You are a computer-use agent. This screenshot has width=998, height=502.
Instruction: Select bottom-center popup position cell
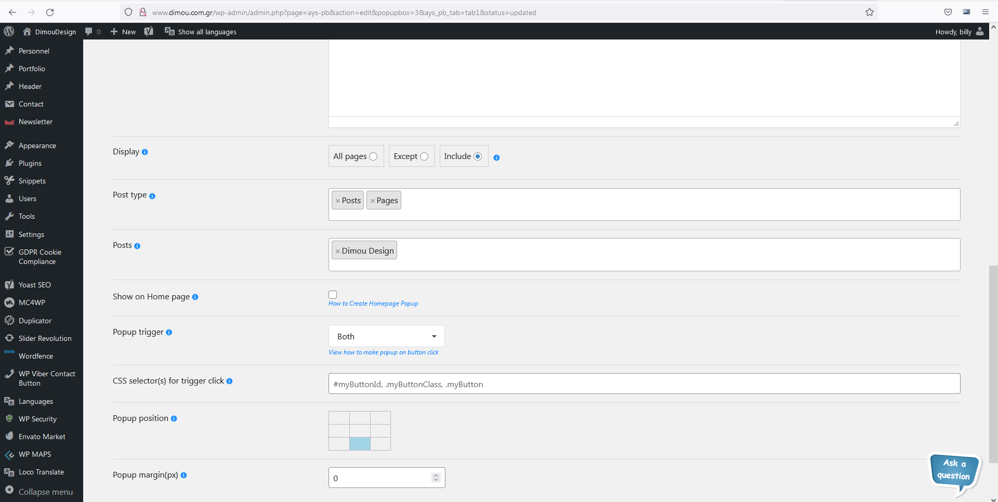[360, 444]
